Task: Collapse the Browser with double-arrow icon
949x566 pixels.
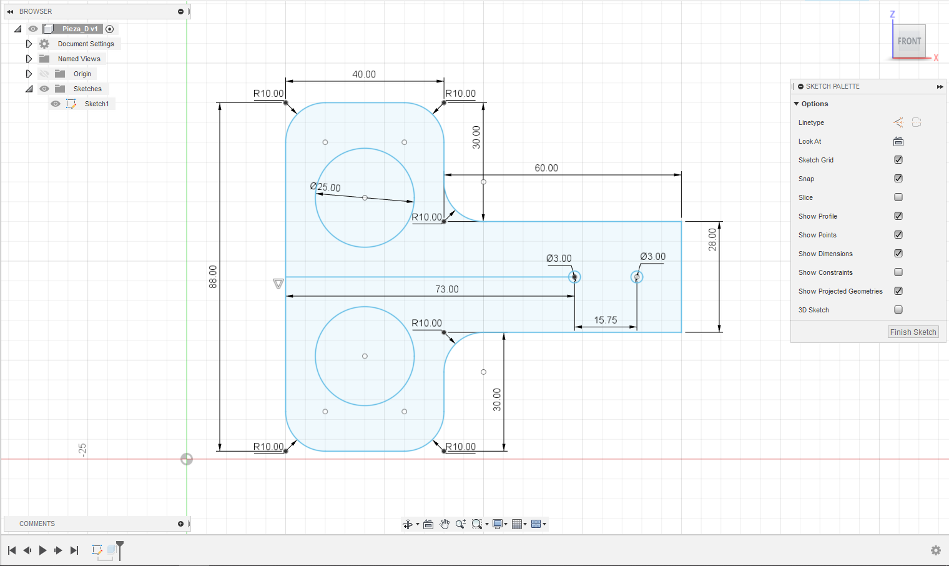Action: (x=10, y=12)
